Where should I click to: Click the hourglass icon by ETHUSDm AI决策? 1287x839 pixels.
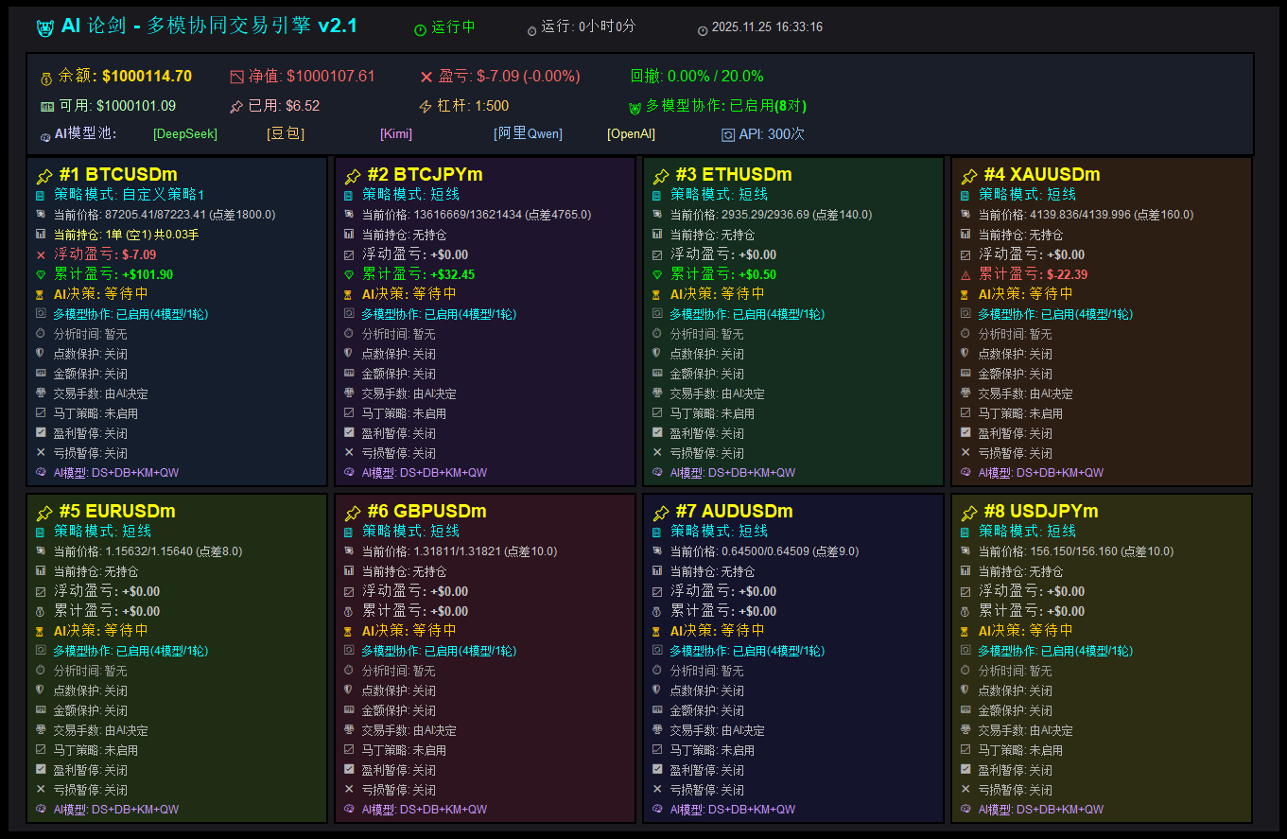(657, 294)
